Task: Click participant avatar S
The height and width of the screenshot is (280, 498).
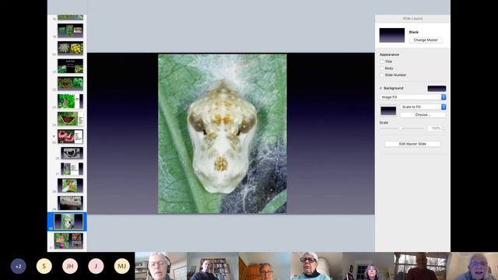Action: [x=44, y=266]
